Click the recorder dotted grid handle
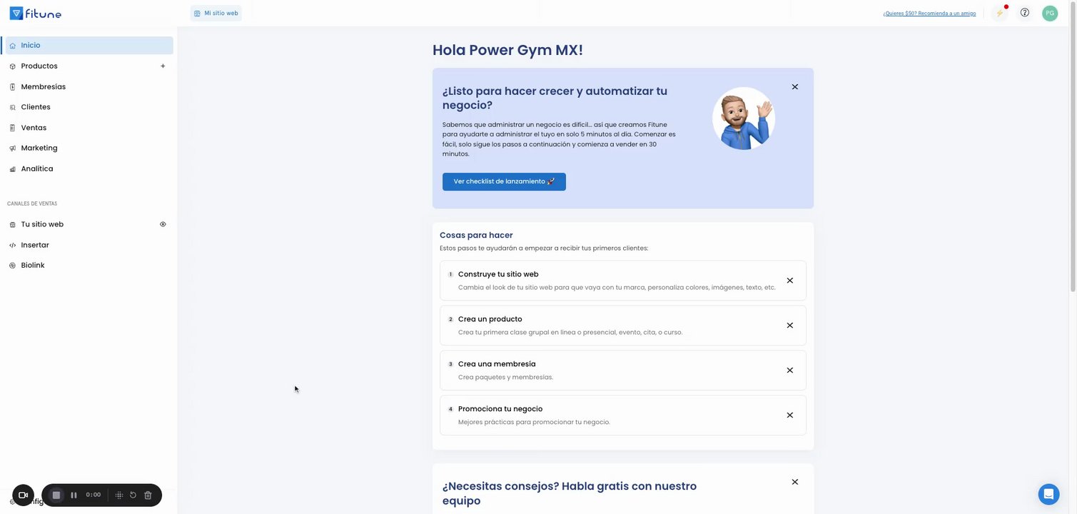 119,495
